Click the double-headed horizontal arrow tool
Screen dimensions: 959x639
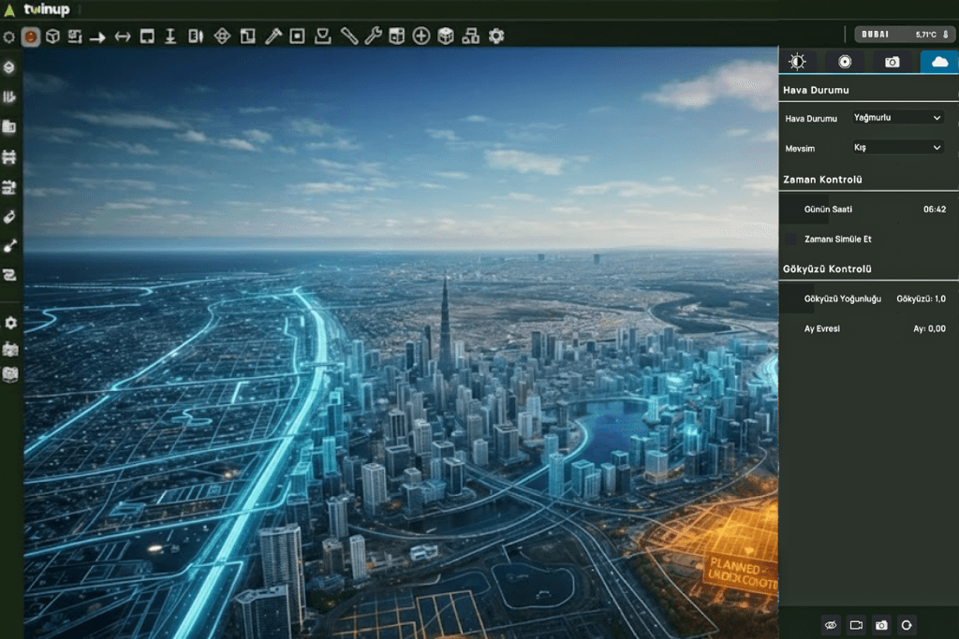tap(123, 36)
